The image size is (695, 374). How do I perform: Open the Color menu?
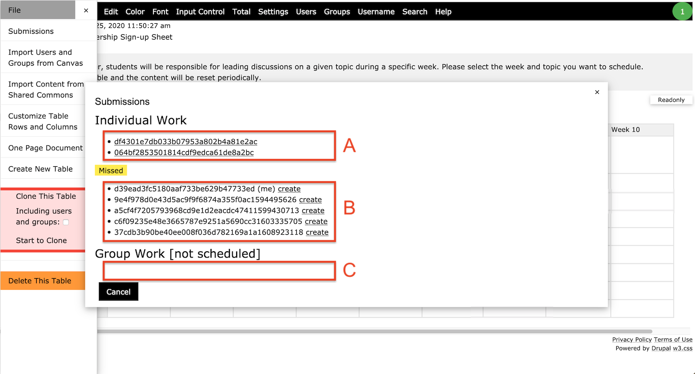(135, 12)
